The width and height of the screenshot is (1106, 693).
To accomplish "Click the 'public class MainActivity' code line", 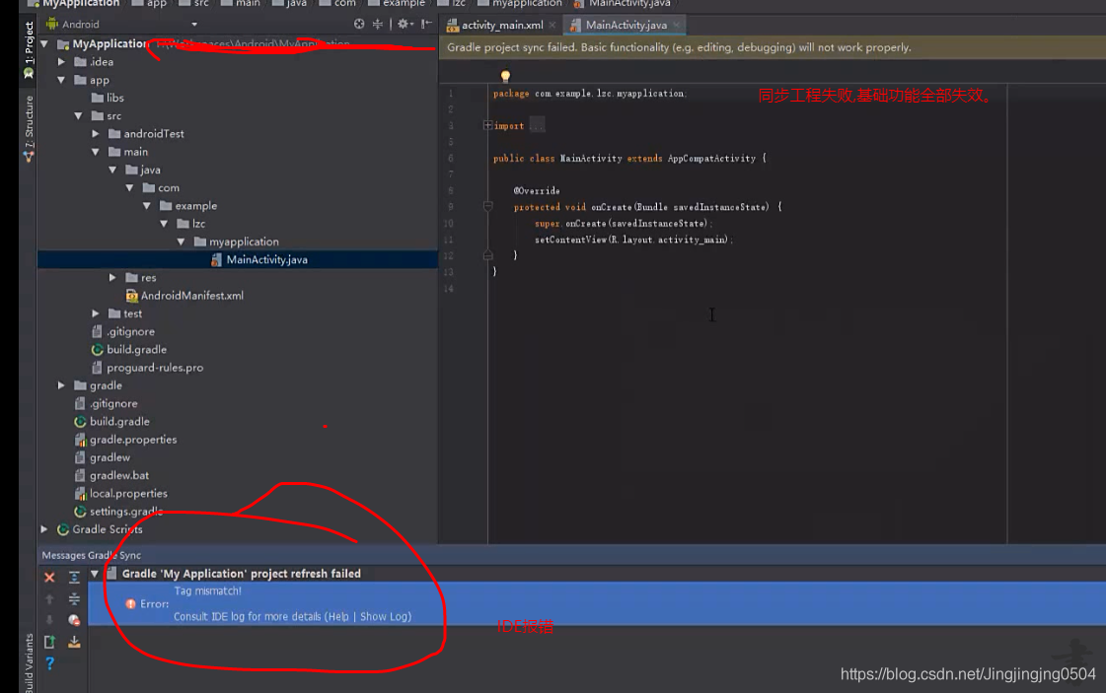I will pos(629,158).
